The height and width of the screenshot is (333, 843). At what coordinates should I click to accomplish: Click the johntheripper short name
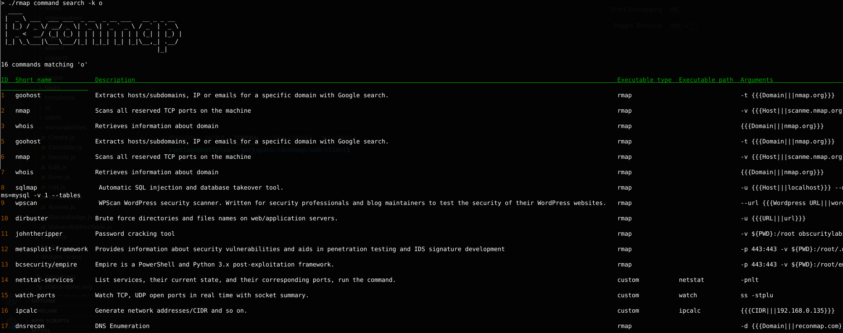pyautogui.click(x=39, y=234)
